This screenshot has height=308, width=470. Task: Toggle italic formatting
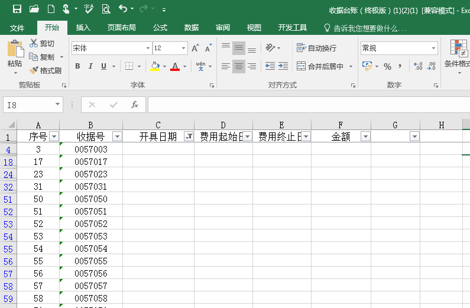[90, 66]
